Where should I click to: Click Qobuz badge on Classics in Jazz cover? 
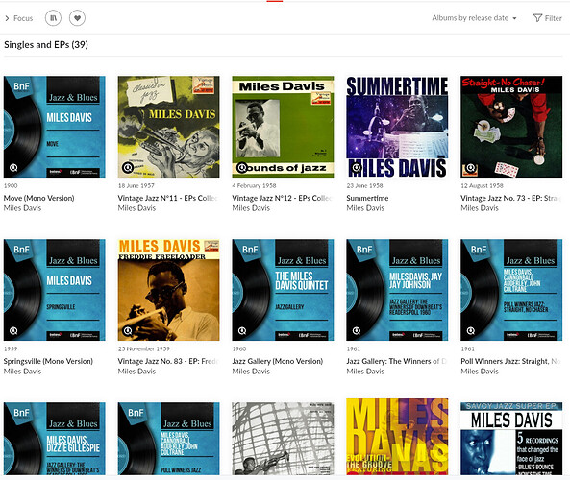(x=128, y=168)
